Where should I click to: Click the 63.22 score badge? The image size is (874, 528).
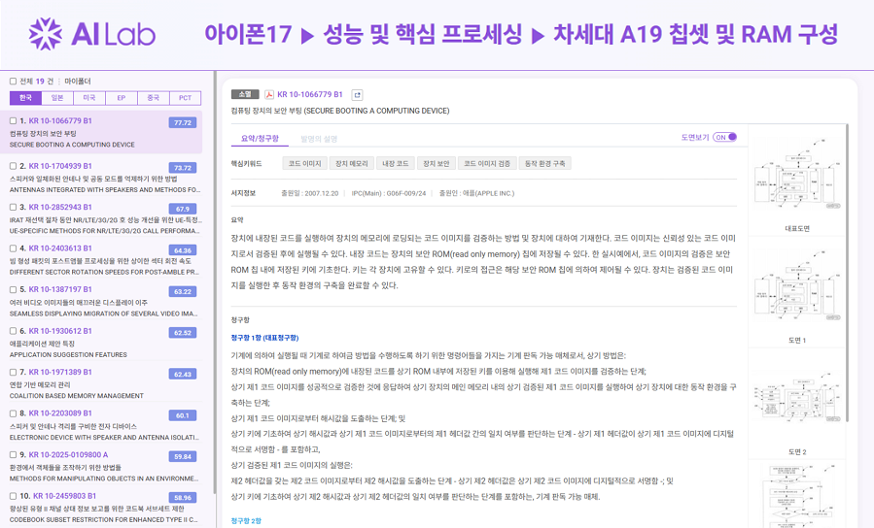point(182,291)
